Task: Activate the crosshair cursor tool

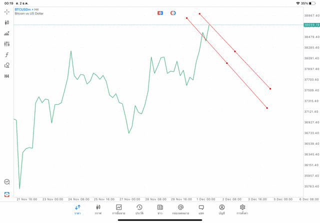Action: click(x=7, y=11)
